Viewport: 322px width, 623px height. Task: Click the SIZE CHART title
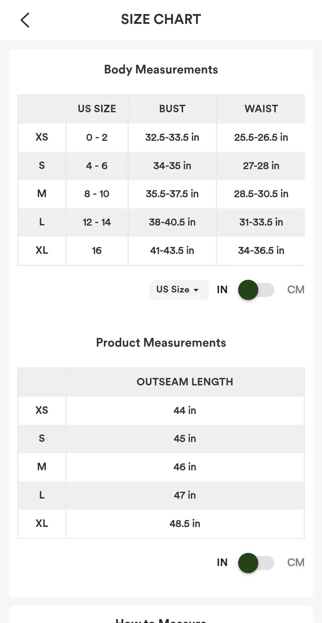point(161,19)
